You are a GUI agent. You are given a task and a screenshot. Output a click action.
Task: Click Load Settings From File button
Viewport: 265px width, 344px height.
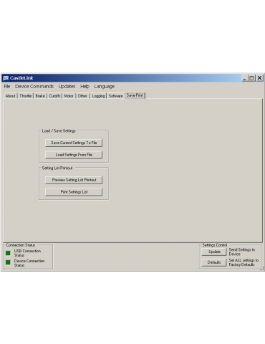point(74,155)
